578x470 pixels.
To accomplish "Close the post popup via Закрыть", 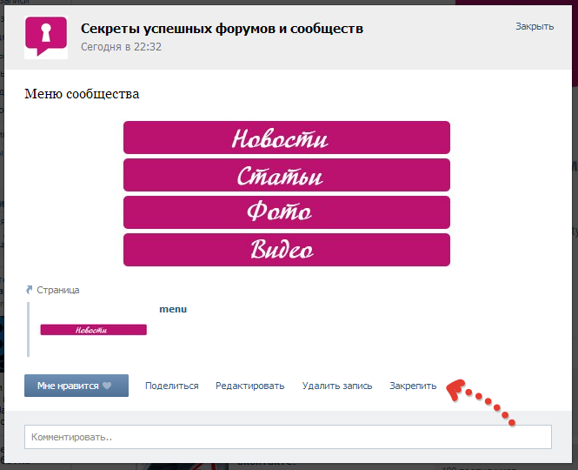I will click(534, 26).
